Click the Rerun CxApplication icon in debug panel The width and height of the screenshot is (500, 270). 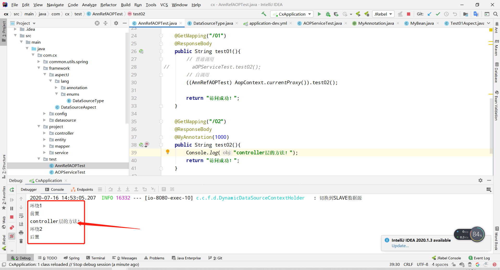point(12,190)
